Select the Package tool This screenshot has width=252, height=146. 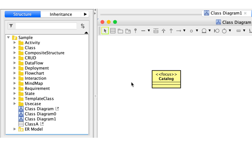[x=120, y=31]
